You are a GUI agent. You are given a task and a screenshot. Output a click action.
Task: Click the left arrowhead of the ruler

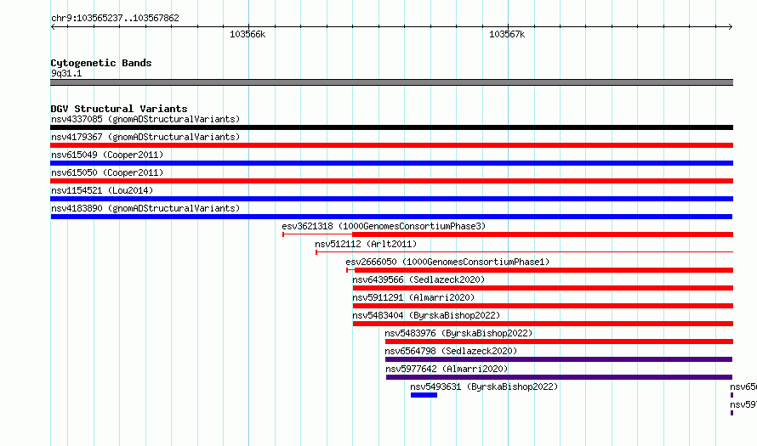pyautogui.click(x=53, y=27)
